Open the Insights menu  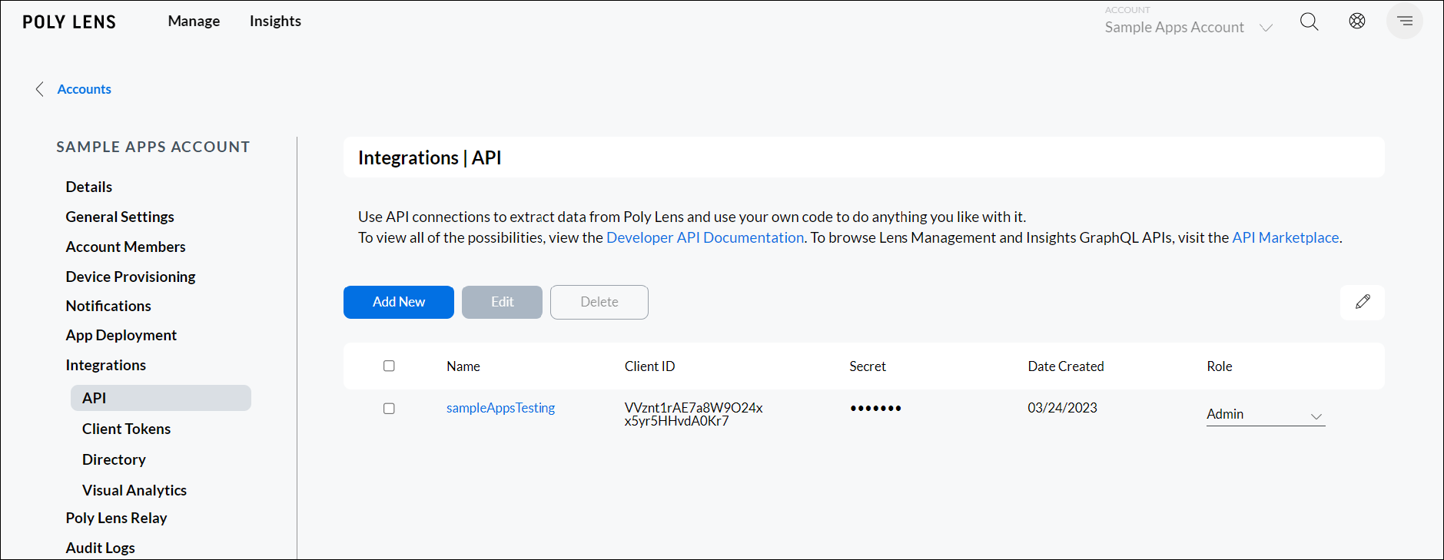point(275,21)
